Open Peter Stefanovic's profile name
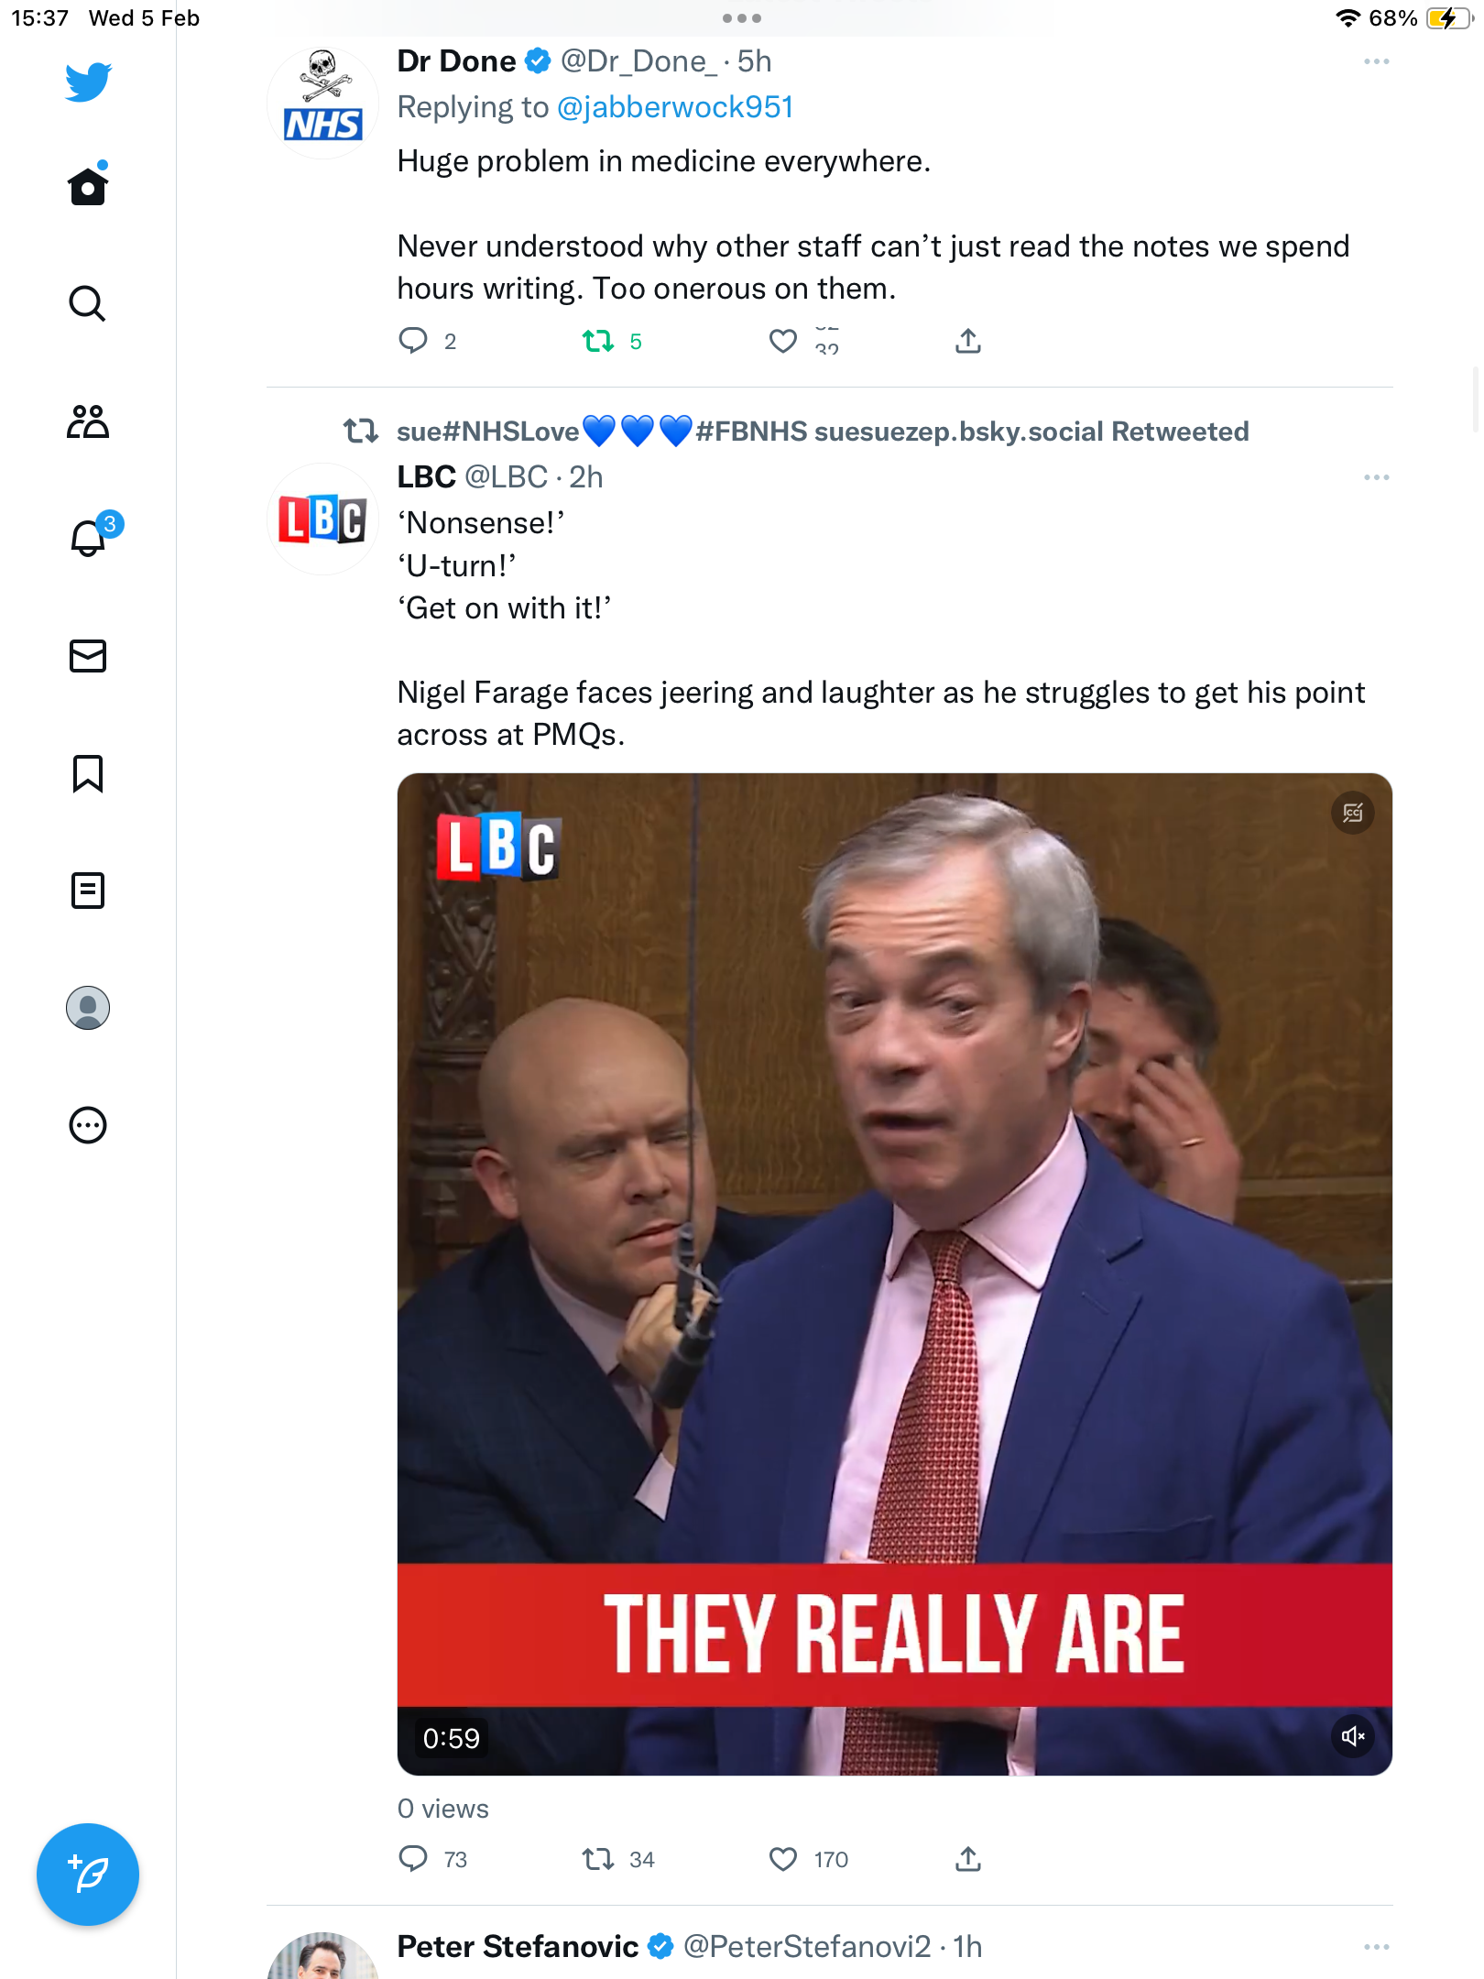 [x=518, y=1946]
